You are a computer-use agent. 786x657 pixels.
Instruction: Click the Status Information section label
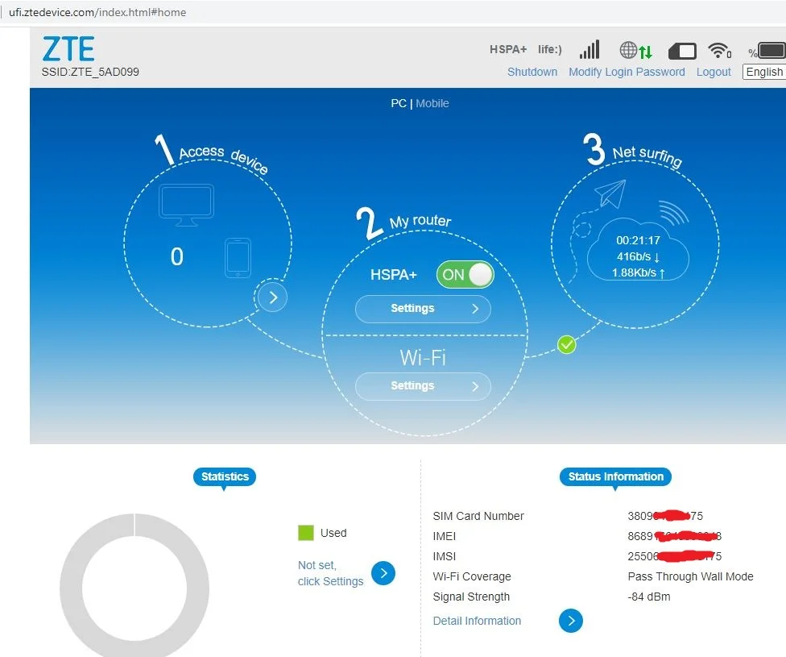pos(615,476)
